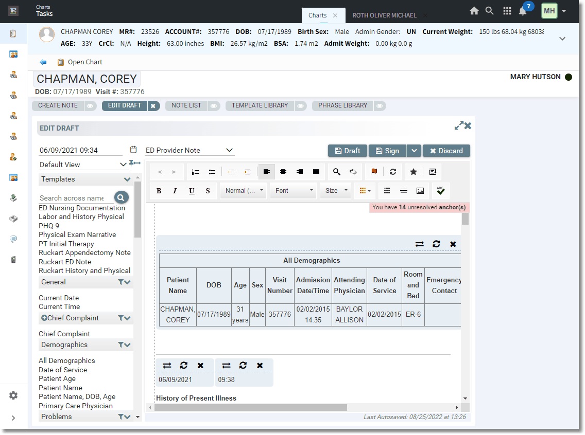Screen dimensions: 585x435
Task: Run the spell checker
Action: (x=441, y=191)
